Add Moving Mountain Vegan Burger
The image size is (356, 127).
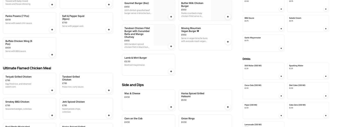[228, 42]
